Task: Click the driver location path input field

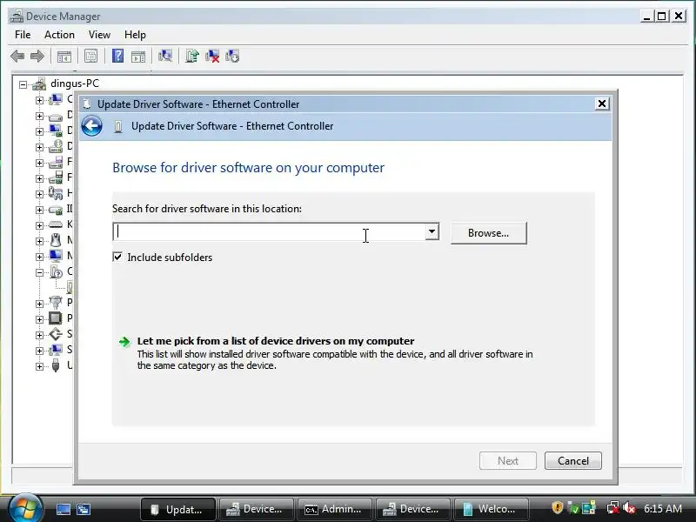Action: 269,231
